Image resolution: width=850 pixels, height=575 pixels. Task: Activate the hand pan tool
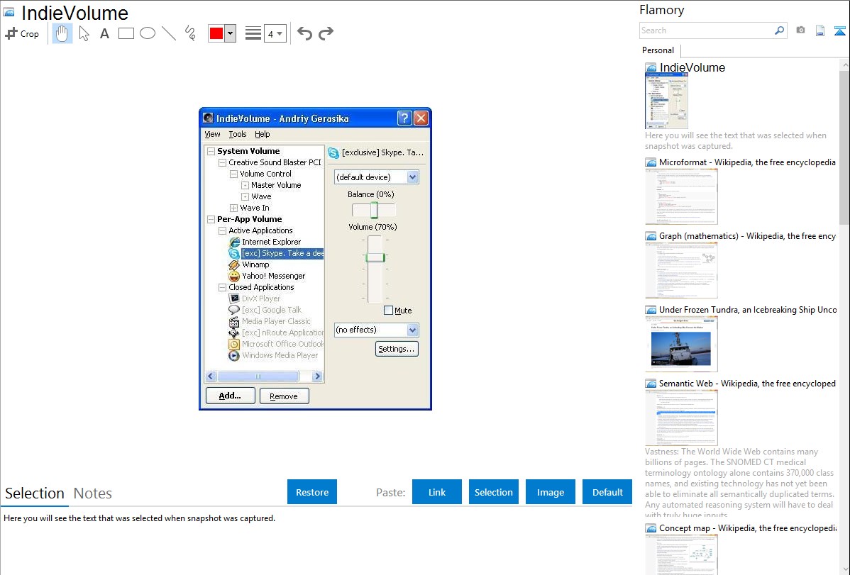tap(62, 33)
